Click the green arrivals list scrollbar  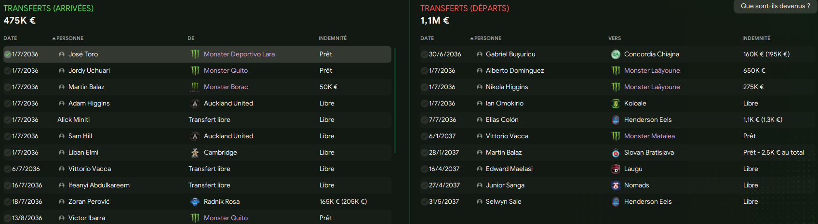[395, 100]
